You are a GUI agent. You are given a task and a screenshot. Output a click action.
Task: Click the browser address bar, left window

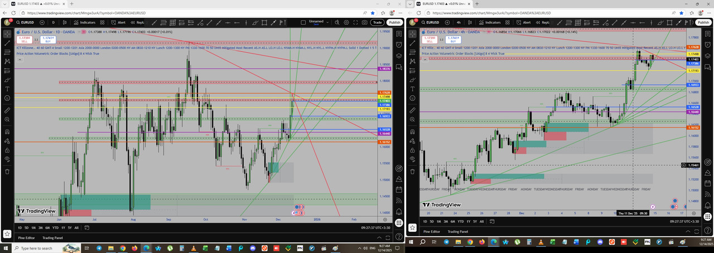(x=199, y=13)
